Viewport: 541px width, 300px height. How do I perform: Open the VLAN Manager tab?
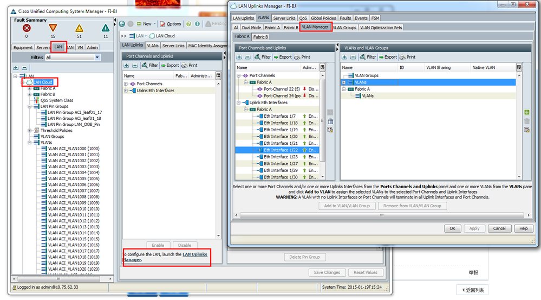point(315,27)
